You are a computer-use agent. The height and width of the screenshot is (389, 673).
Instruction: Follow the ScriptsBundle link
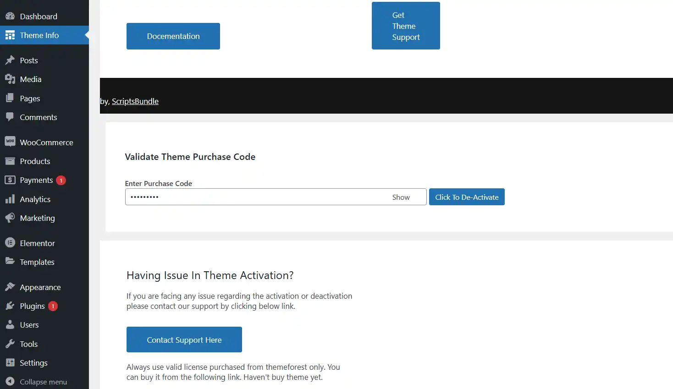point(135,101)
